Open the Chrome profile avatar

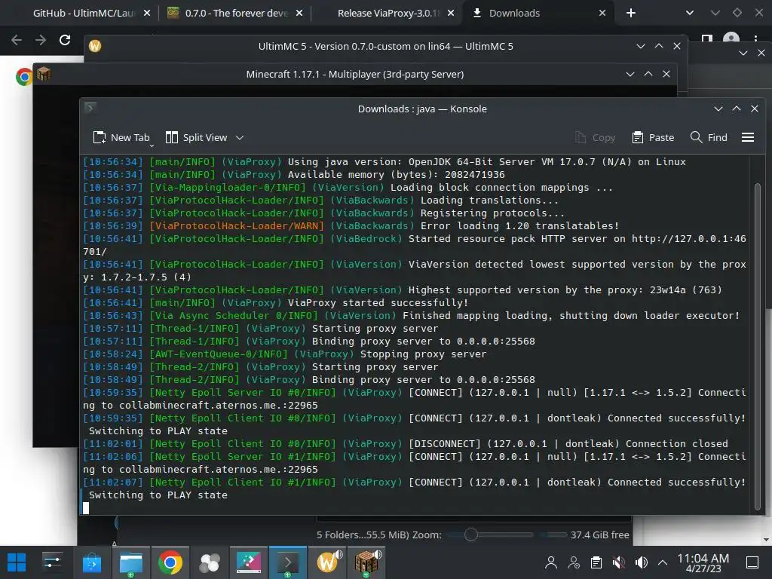(x=731, y=38)
